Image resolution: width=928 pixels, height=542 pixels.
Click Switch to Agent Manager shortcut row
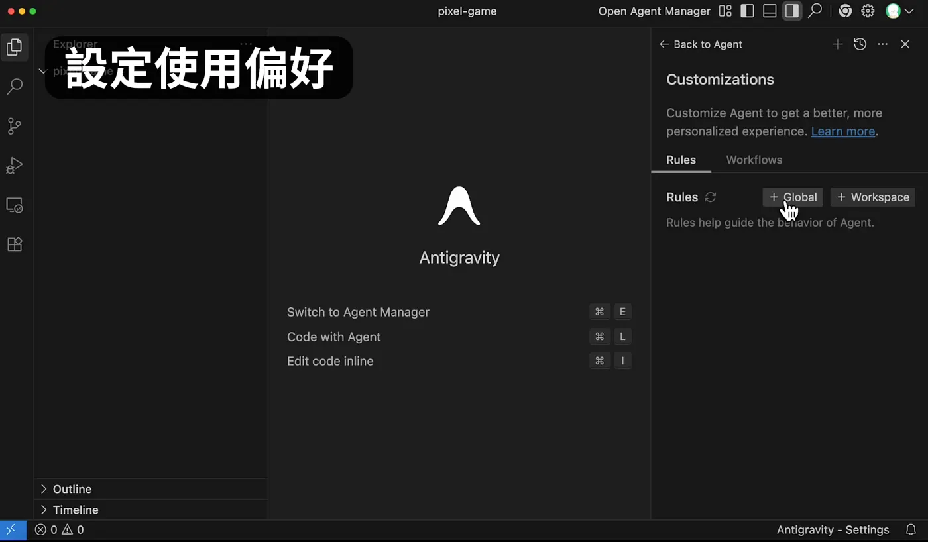[459, 312]
